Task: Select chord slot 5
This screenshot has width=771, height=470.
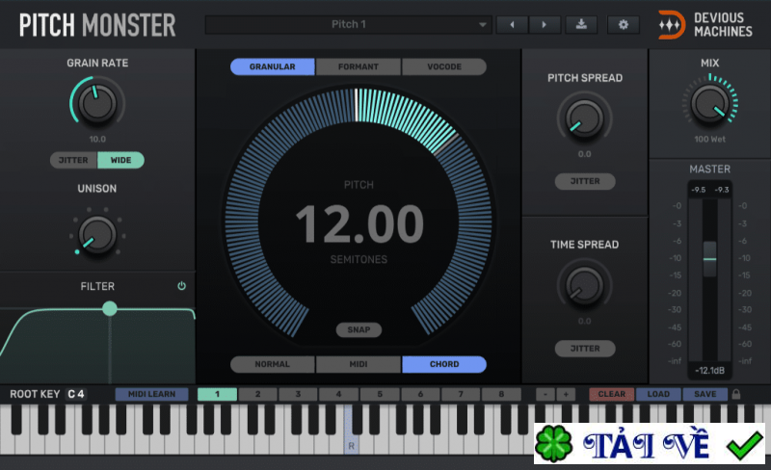Action: tap(380, 394)
